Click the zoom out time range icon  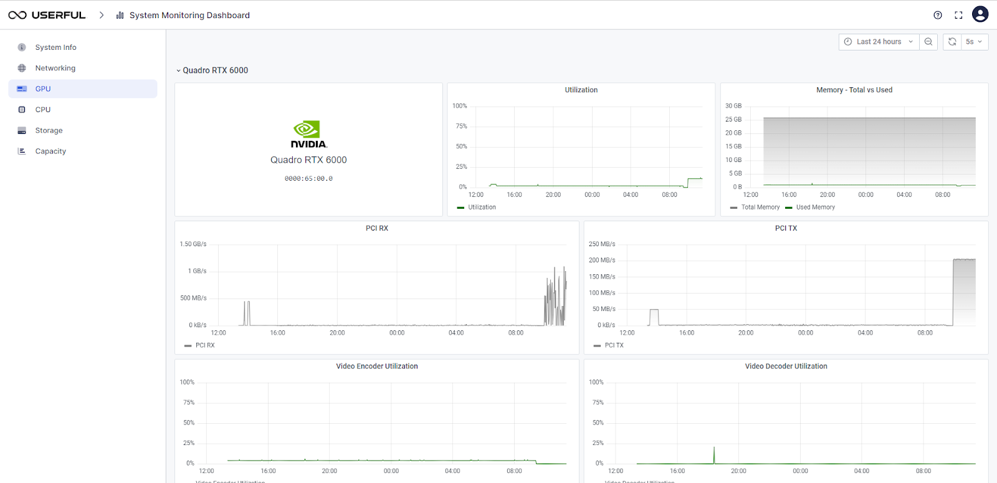(928, 42)
